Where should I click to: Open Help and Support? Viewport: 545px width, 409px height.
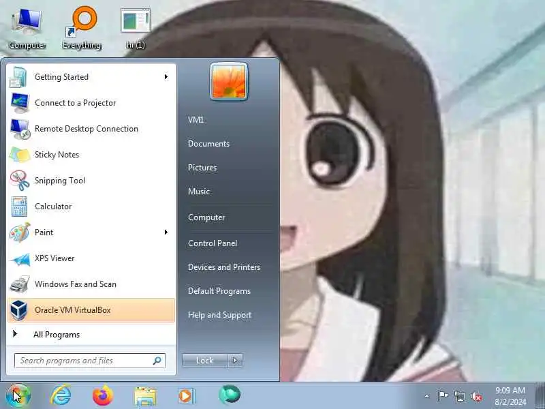pos(219,315)
